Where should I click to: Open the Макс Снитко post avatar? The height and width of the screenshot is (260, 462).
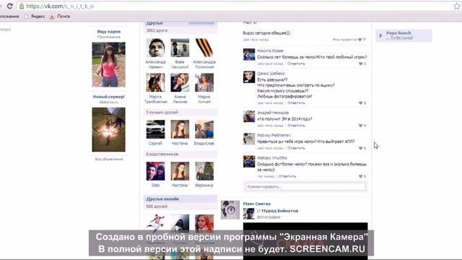point(230,210)
